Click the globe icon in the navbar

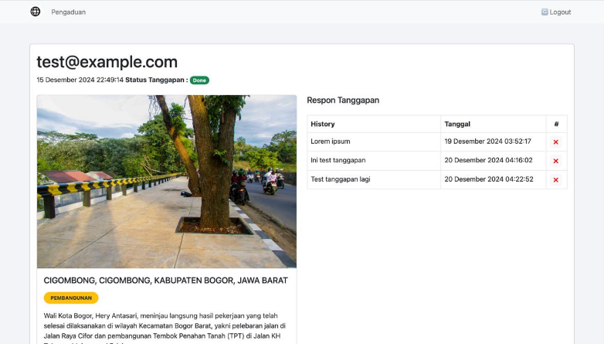[x=35, y=12]
